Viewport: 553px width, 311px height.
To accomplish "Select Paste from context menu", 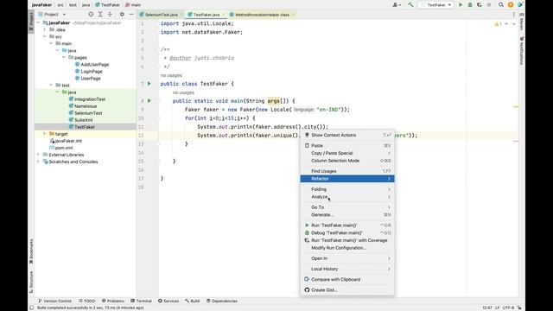I will (x=347, y=146).
